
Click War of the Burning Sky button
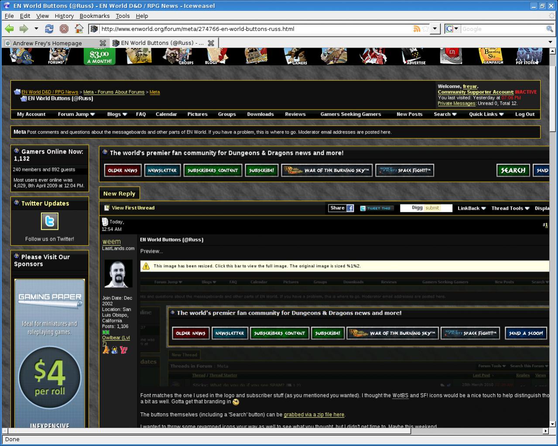[327, 170]
